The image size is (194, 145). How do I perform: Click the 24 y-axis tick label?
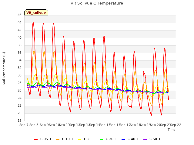click(x=19, y=98)
